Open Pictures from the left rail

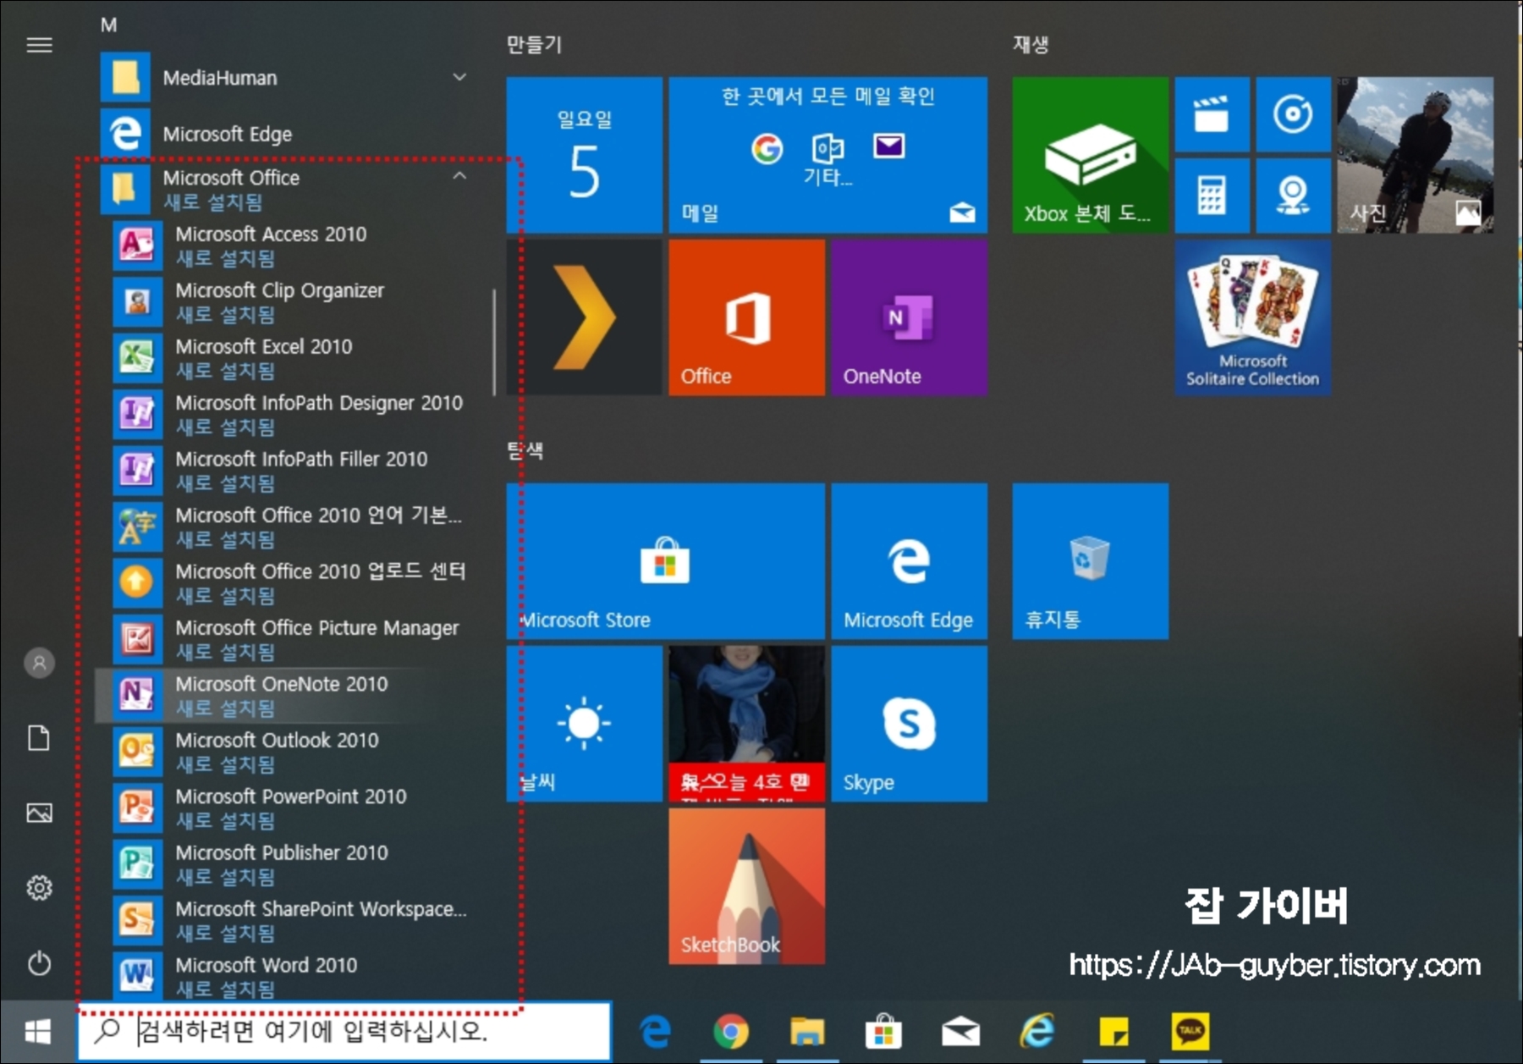(x=39, y=813)
